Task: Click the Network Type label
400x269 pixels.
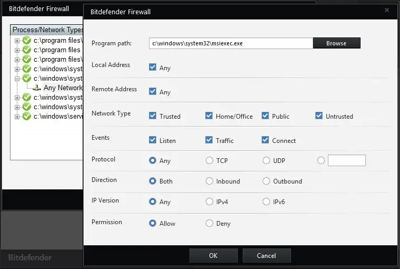Action: [111, 113]
